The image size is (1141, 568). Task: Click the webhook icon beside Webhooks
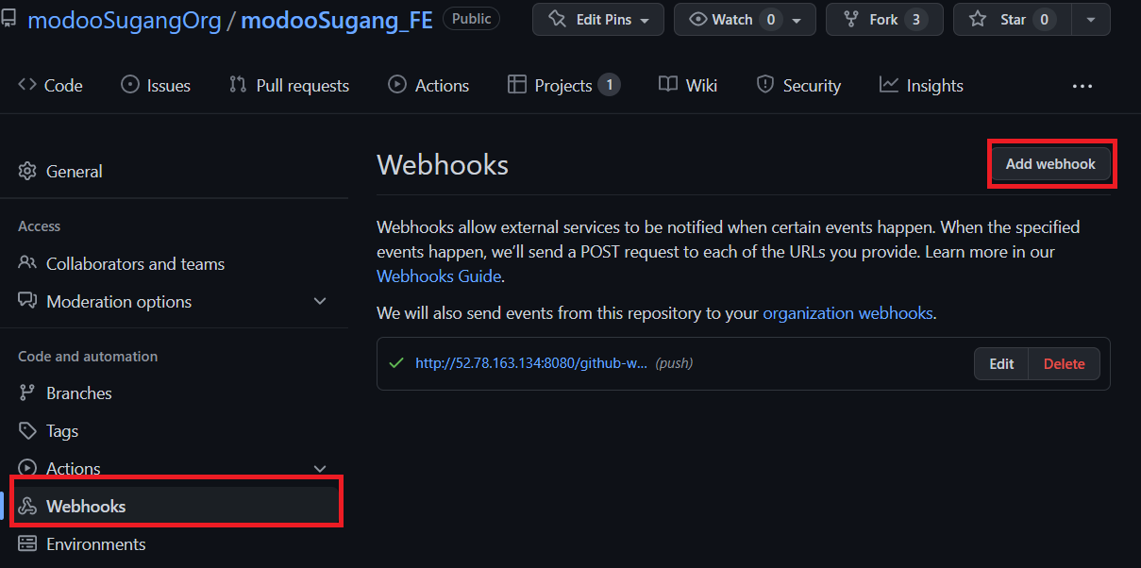27,507
